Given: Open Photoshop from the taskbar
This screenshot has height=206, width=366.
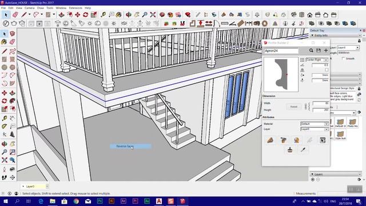Looking at the screenshot, I should [x=100, y=201].
